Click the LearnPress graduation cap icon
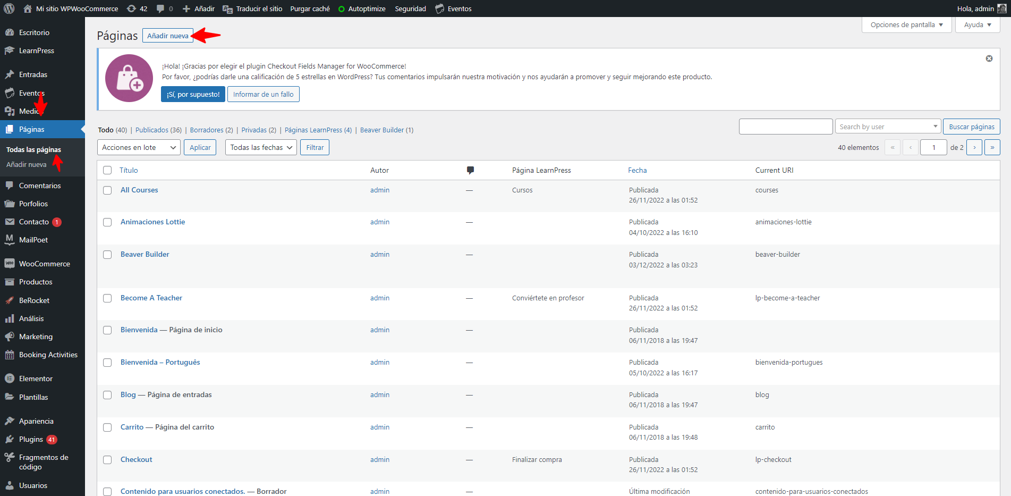Screen dimensions: 1011x496 pos(10,51)
